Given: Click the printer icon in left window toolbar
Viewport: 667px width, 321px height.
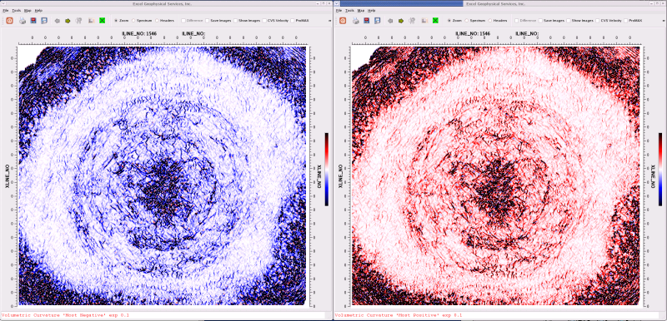Looking at the screenshot, I should click(x=23, y=20).
